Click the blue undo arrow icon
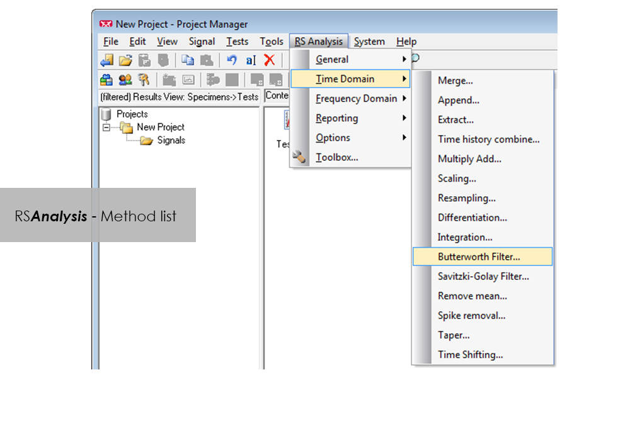630x447 pixels. coord(231,60)
